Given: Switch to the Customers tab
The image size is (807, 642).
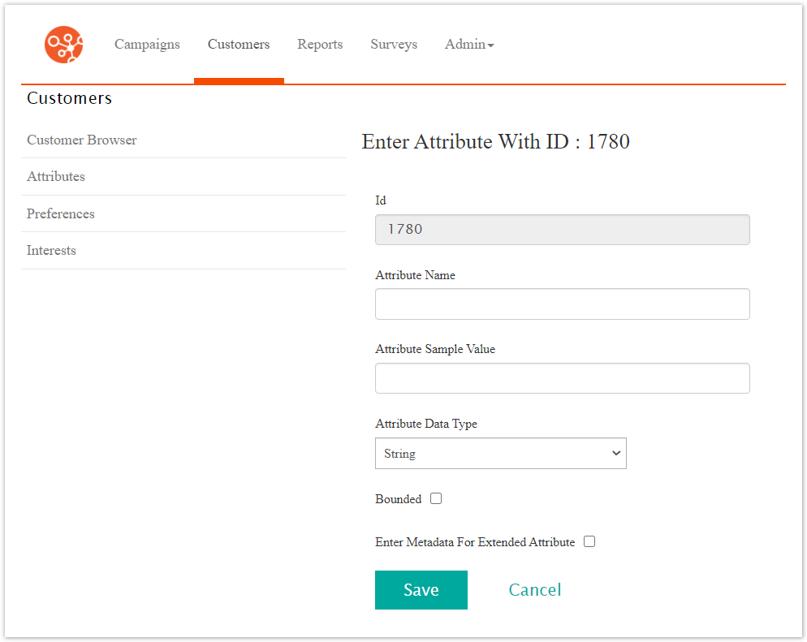Looking at the screenshot, I should 239,45.
